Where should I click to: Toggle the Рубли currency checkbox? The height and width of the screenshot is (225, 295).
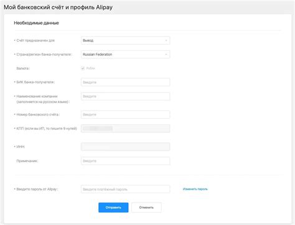[x=83, y=68]
